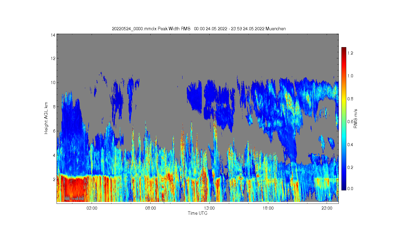Screen dimensions: 402x241
Task: Click the 'Time UTC' axis label
Action: 198,213
